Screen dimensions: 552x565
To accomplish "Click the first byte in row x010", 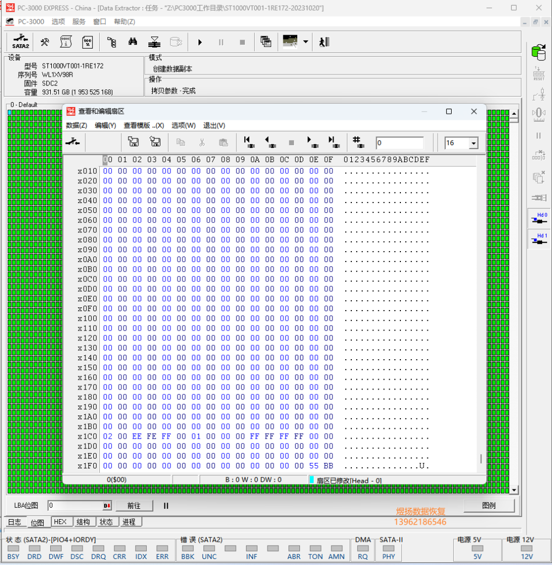I will [108, 171].
